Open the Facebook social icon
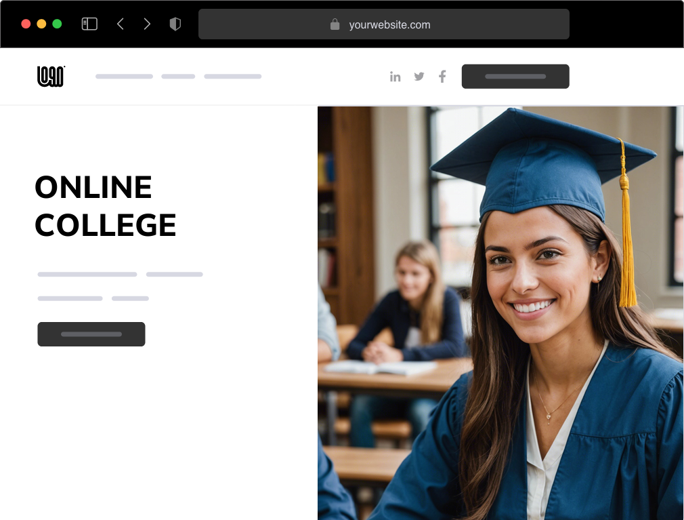 pyautogui.click(x=442, y=77)
